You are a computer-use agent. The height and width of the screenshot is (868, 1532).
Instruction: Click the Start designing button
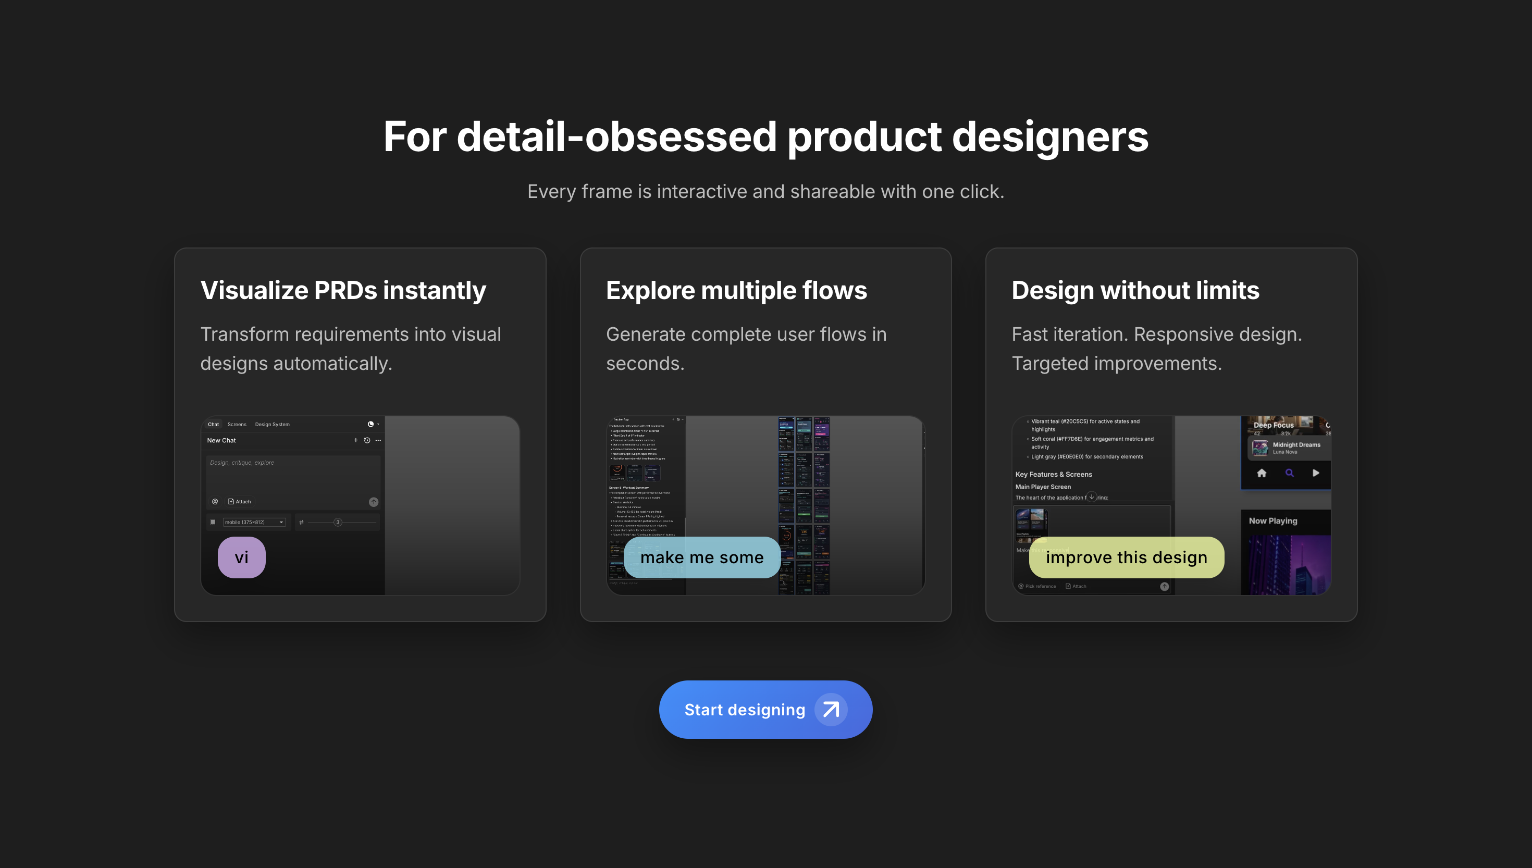click(x=765, y=710)
